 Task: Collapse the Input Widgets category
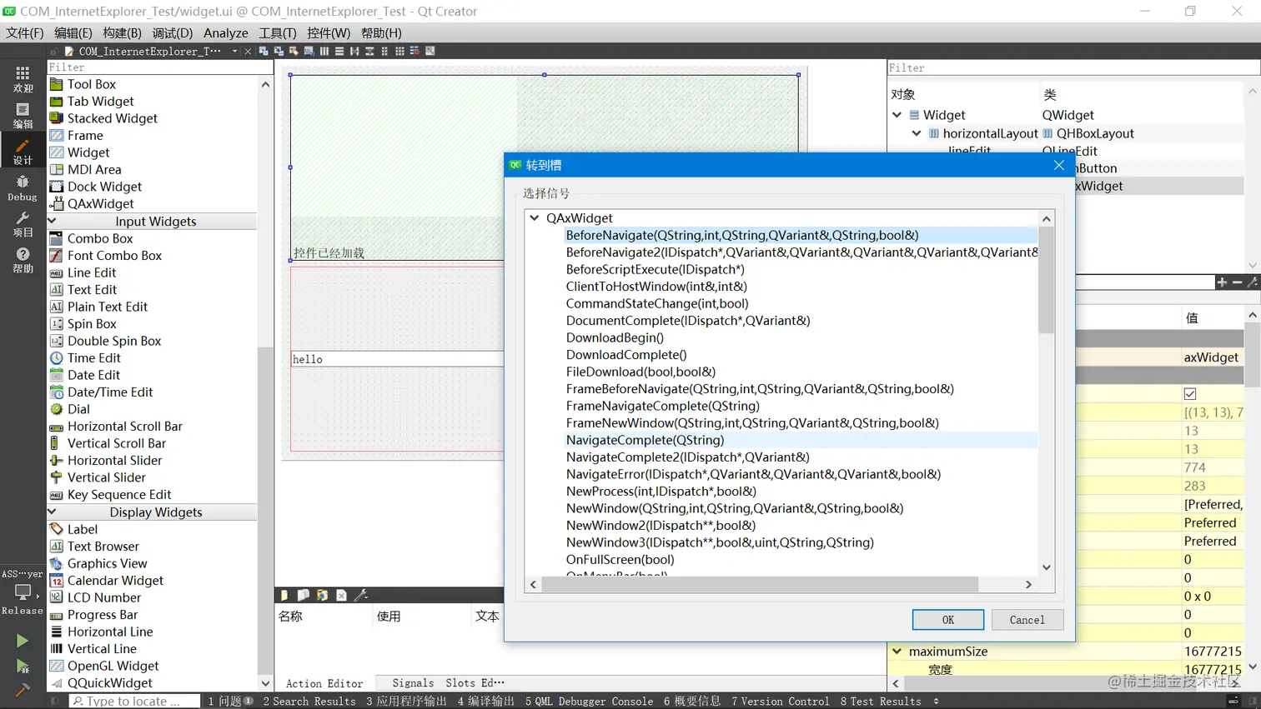pyautogui.click(x=52, y=221)
